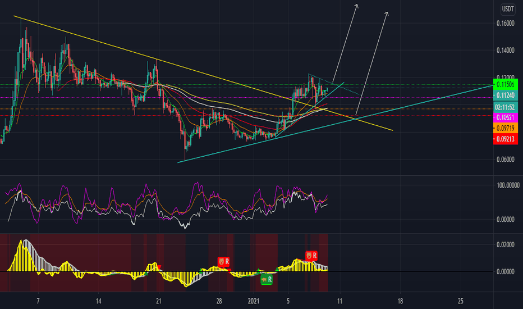The image size is (523, 309).
Task: Click the date label 7 on time axis
Action: [x=38, y=301]
